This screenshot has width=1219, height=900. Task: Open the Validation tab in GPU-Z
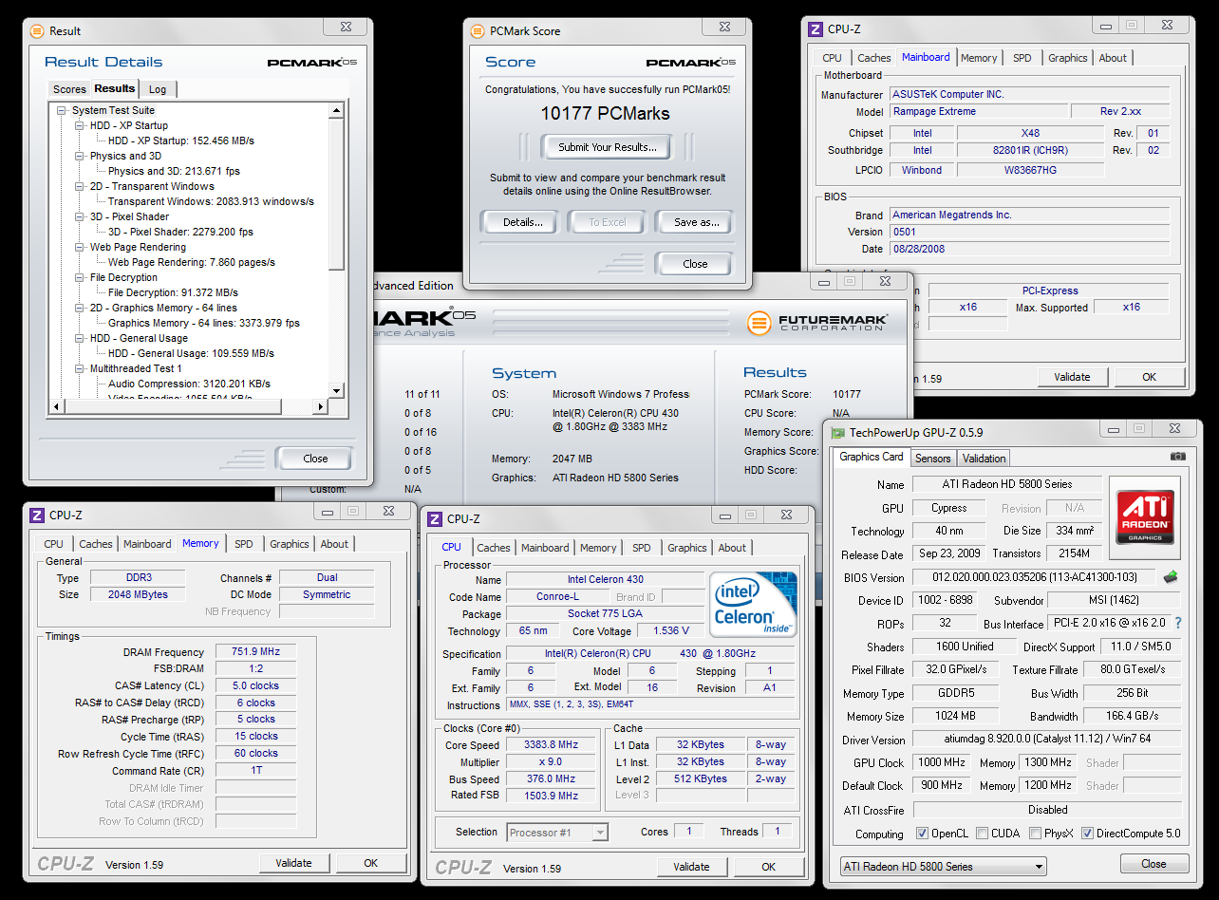[x=984, y=458]
